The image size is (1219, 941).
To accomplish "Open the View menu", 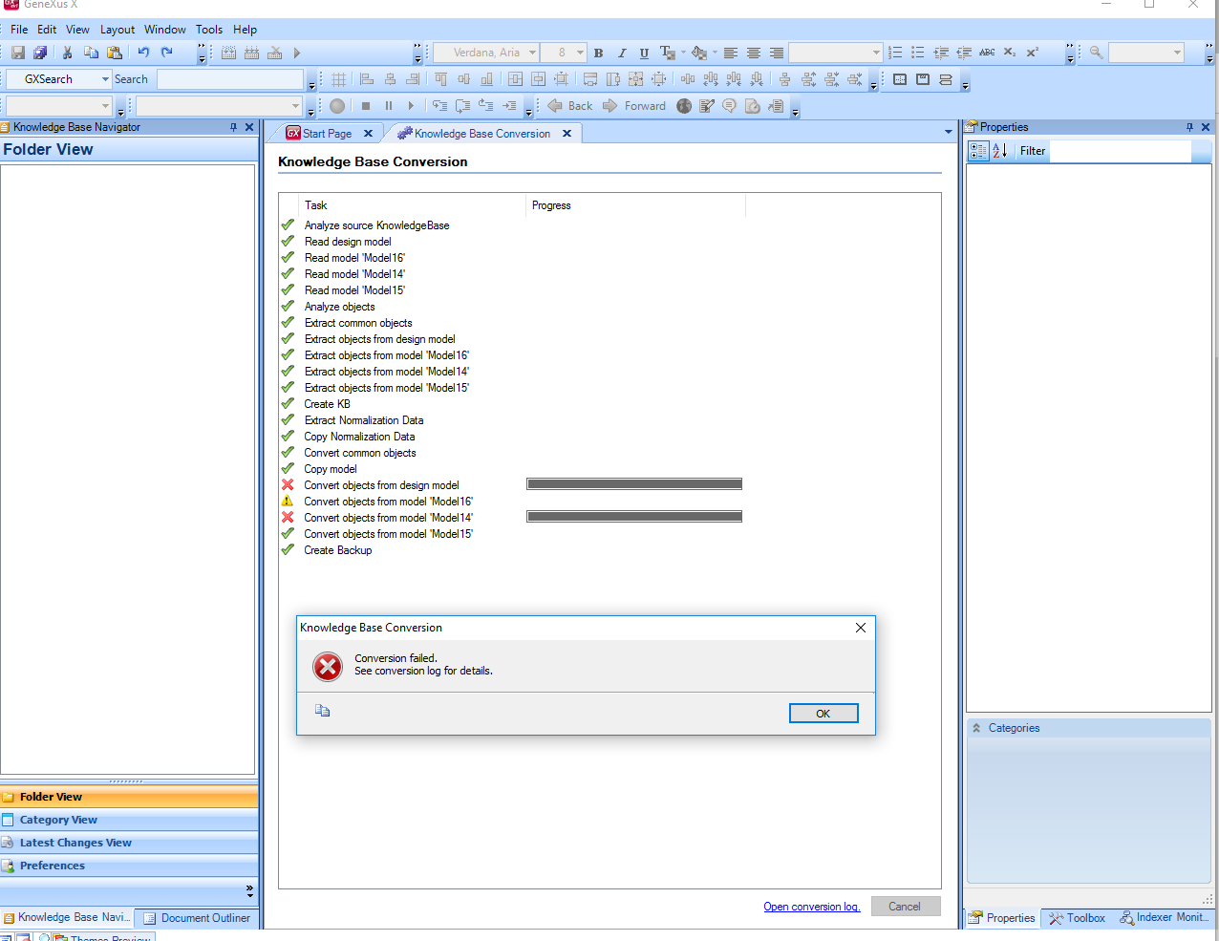I will [77, 30].
